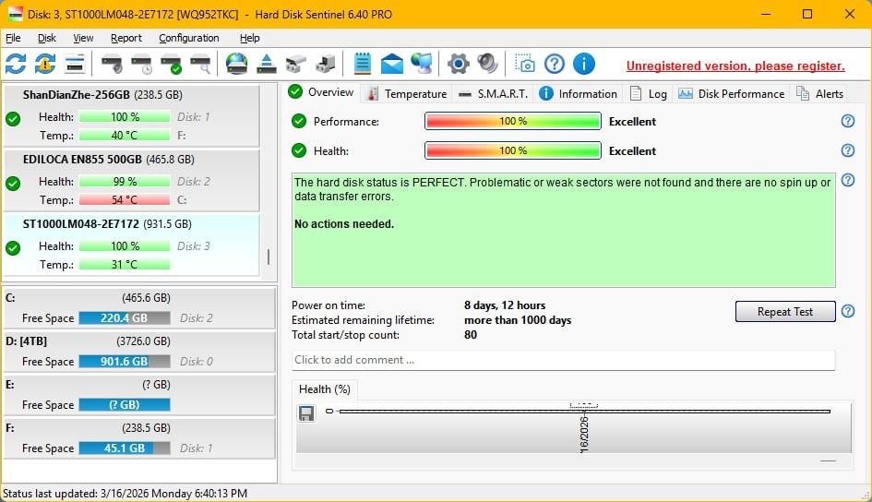The width and height of the screenshot is (872, 502).
Task: Click the F: free space bar showing 45.1 GB
Action: click(x=125, y=448)
